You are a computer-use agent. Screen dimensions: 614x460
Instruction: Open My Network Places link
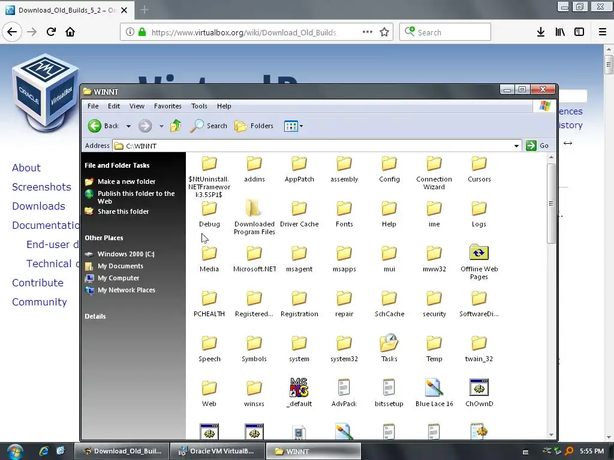127,290
